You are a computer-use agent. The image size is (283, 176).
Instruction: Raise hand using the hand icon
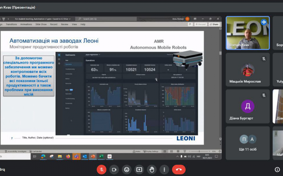(152, 170)
